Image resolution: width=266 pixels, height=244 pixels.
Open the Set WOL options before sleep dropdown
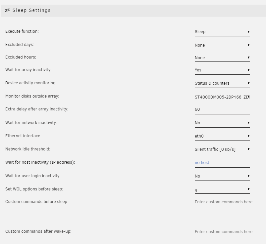tap(222, 189)
